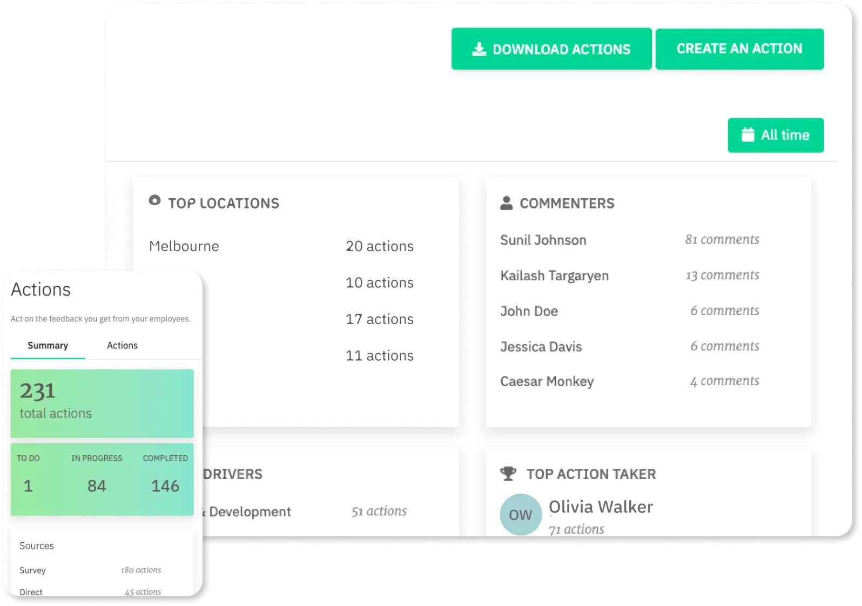The image size is (862, 606).
Task: Click the download icon in Download Actions
Action: pos(479,50)
